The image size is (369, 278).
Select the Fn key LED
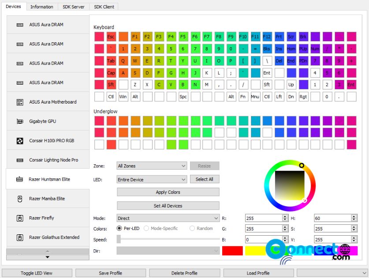[x=243, y=96]
